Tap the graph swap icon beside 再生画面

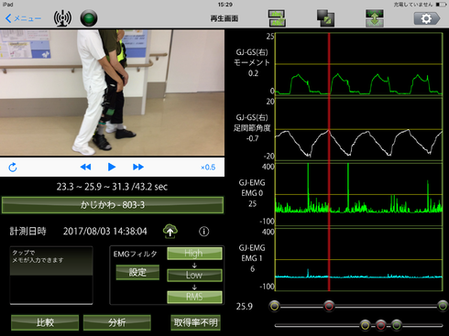point(277,18)
